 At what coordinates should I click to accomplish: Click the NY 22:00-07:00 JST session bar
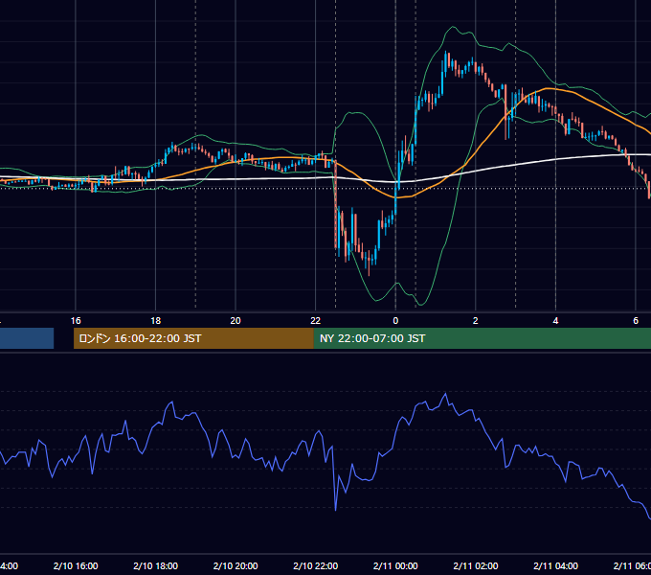[482, 338]
